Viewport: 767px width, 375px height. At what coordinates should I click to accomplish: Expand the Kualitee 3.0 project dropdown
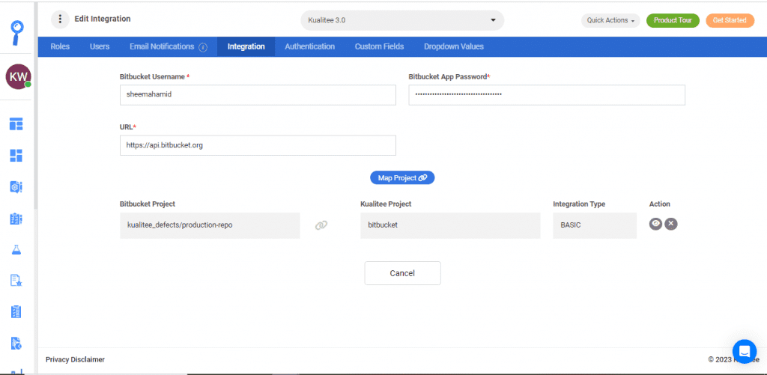(x=402, y=20)
